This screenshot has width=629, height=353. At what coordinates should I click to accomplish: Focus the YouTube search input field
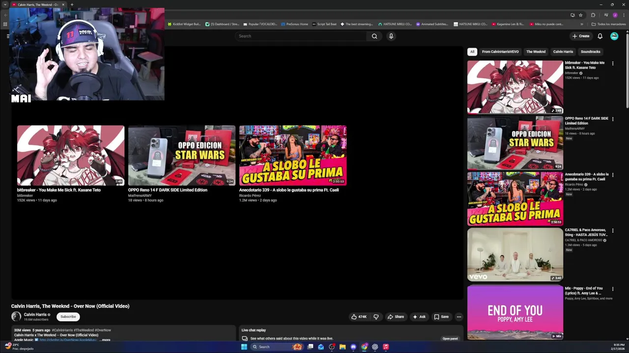pos(301,36)
